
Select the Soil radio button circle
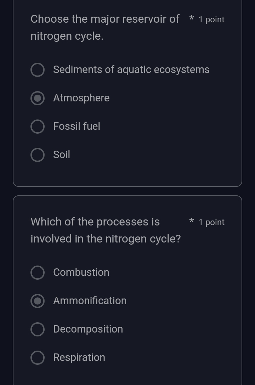coord(38,155)
